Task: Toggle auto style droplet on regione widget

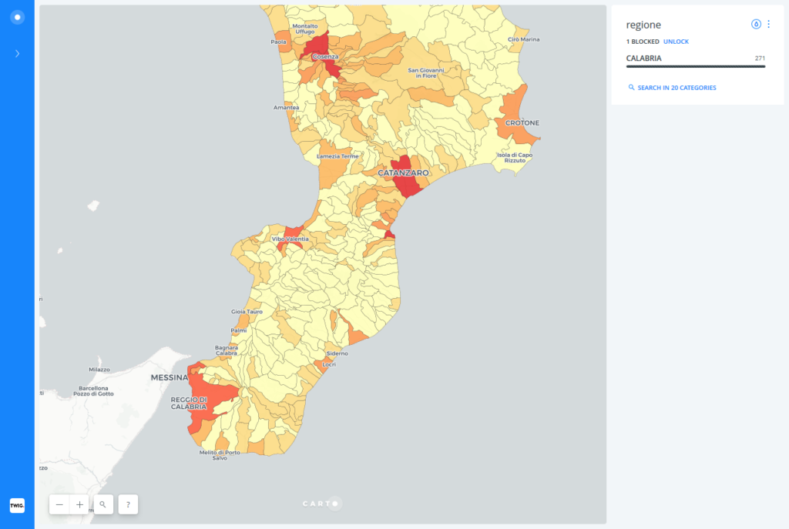Action: click(756, 25)
